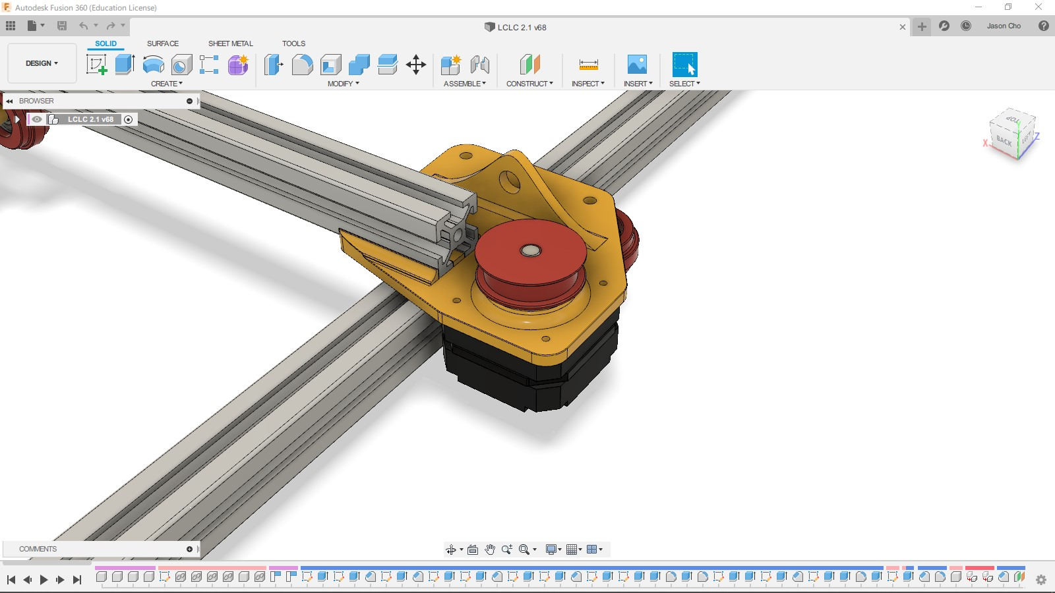Select the Insert Decal image icon
Screen dimensions: 1055x593
pyautogui.click(x=637, y=65)
